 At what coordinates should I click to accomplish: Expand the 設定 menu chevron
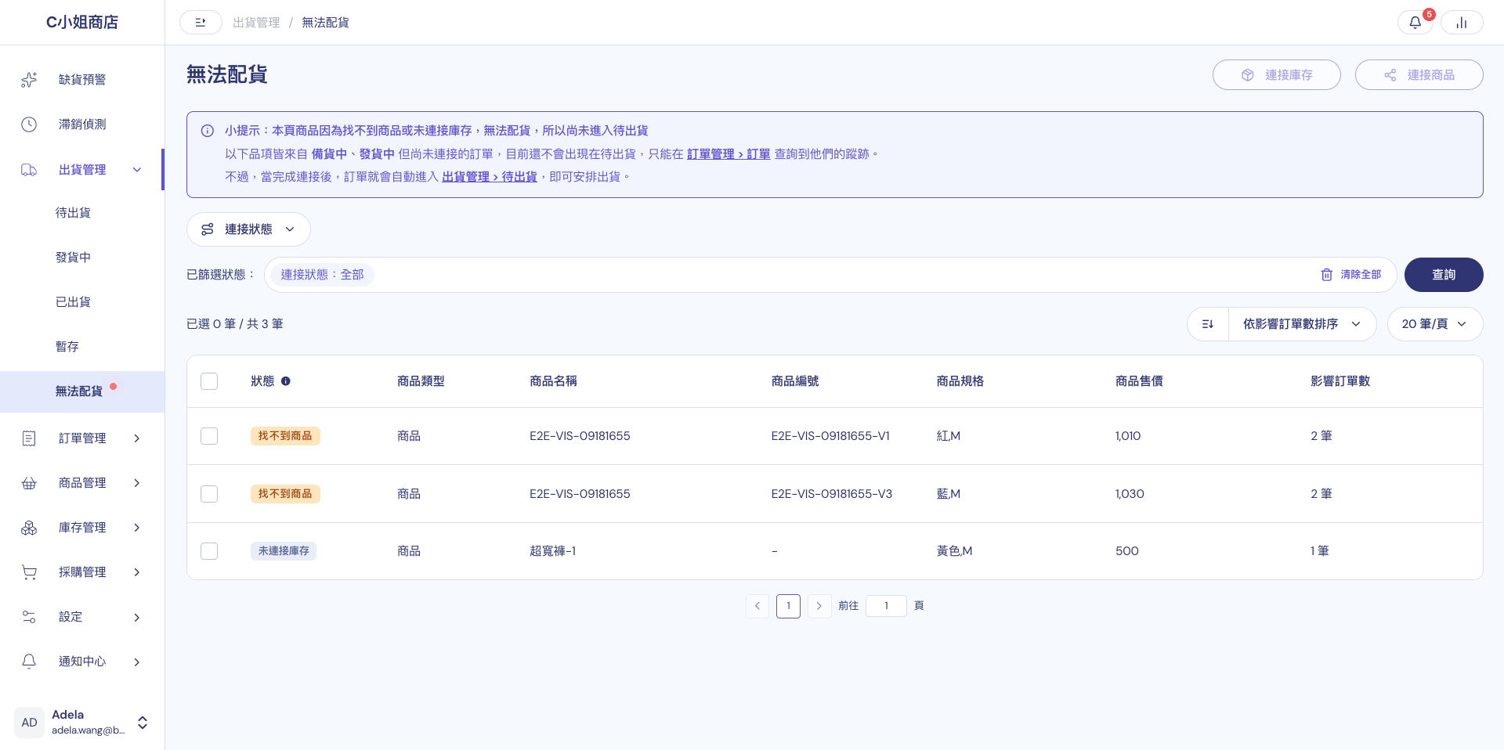click(137, 618)
